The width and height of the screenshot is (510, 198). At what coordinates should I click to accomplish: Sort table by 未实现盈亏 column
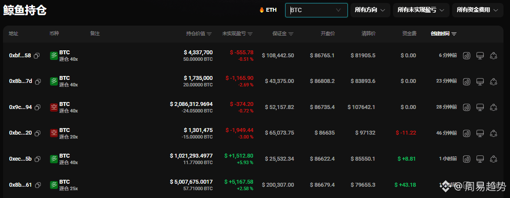click(237, 33)
